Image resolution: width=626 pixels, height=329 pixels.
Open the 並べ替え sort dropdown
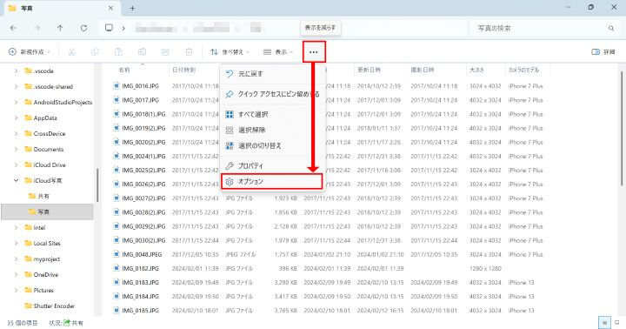coord(230,52)
